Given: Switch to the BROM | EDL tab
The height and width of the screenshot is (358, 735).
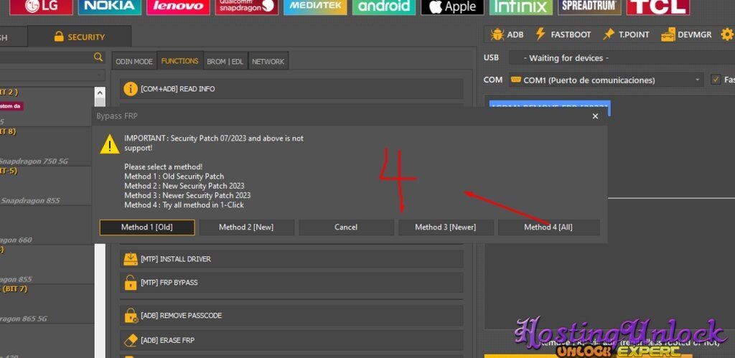Looking at the screenshot, I should click(x=225, y=62).
